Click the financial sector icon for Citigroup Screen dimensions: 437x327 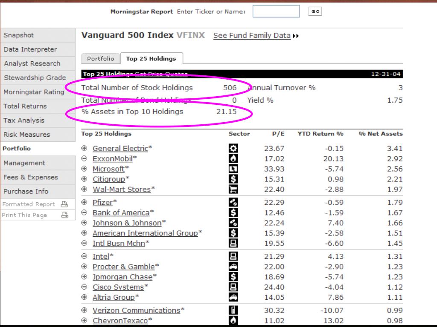click(233, 179)
